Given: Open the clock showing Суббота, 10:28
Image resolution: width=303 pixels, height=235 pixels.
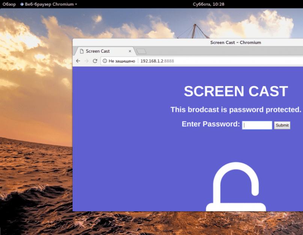Looking at the screenshot, I should pyautogui.click(x=208, y=4).
